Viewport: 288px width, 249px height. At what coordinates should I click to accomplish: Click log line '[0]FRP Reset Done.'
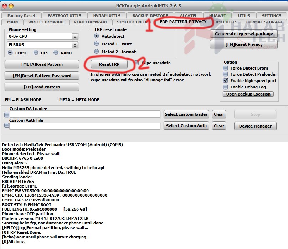pyautogui.click(x=22, y=232)
